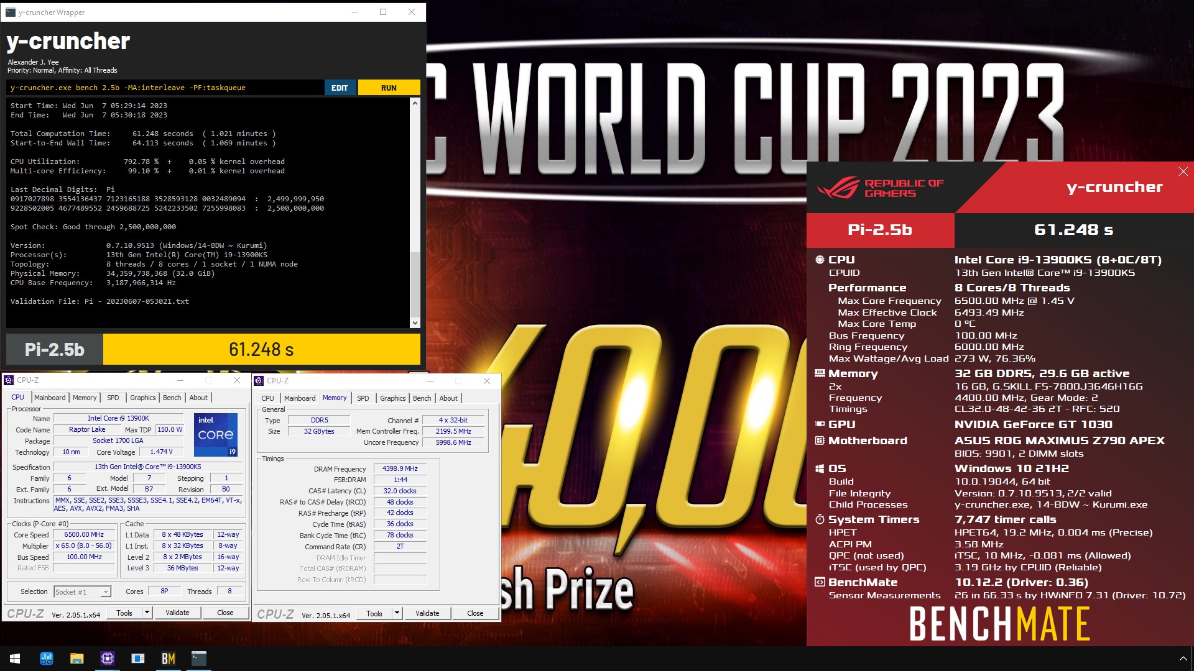Select Graphics tab in right CPU-Z
This screenshot has width=1194, height=671.
[x=393, y=398]
